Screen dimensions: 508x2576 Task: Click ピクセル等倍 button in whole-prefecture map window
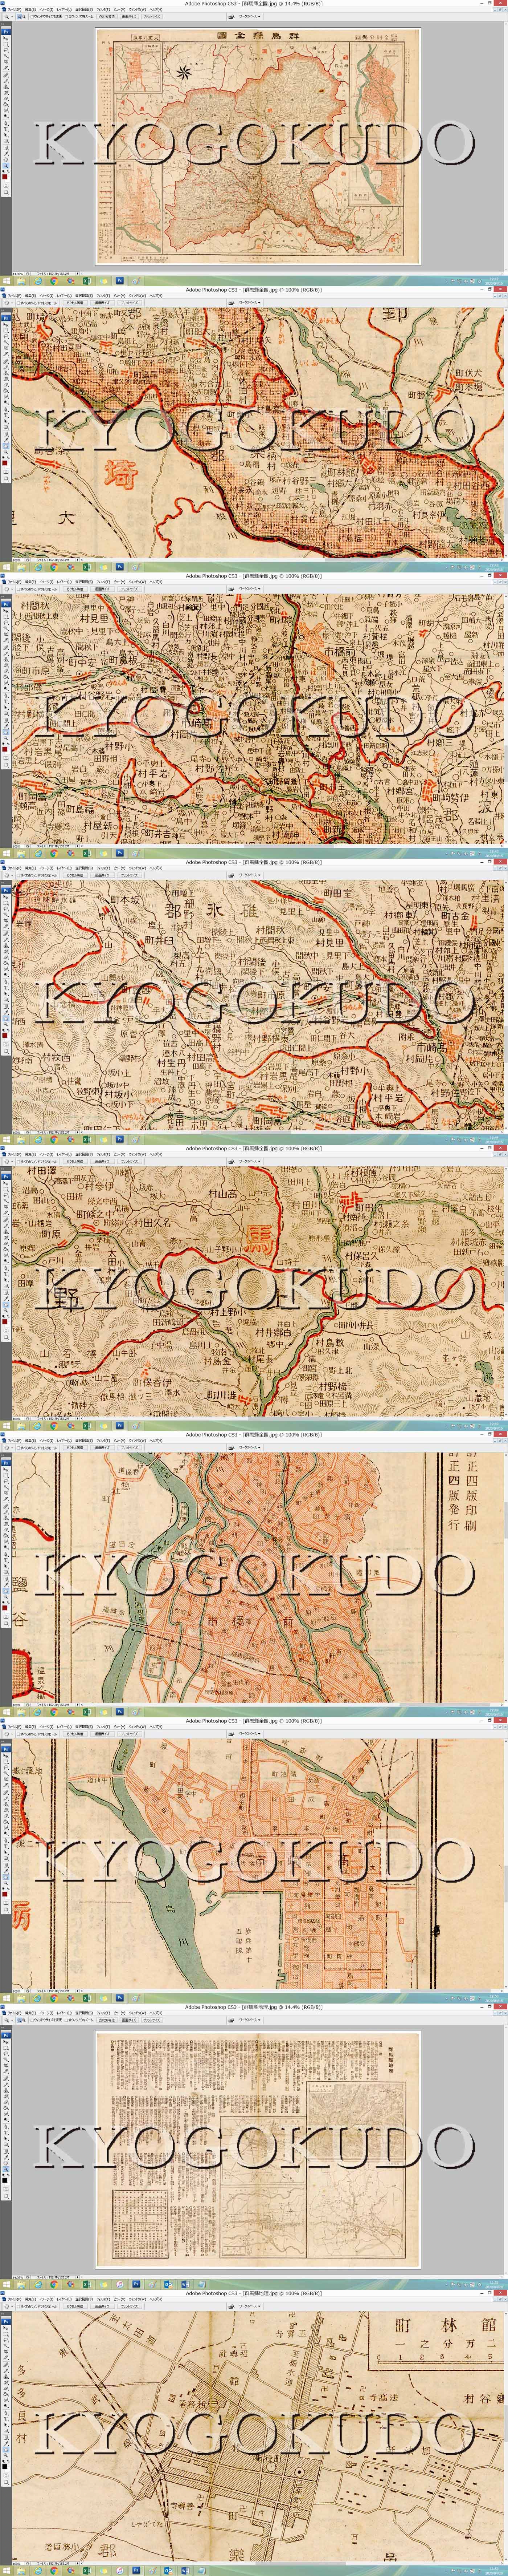coord(106,17)
